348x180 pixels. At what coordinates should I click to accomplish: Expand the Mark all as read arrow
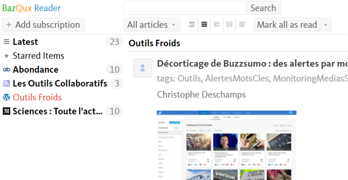pos(326,24)
